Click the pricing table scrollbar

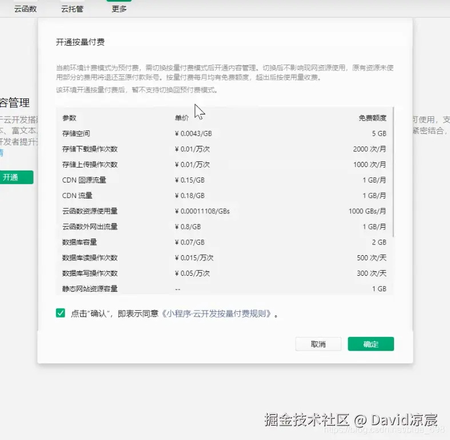point(393,172)
